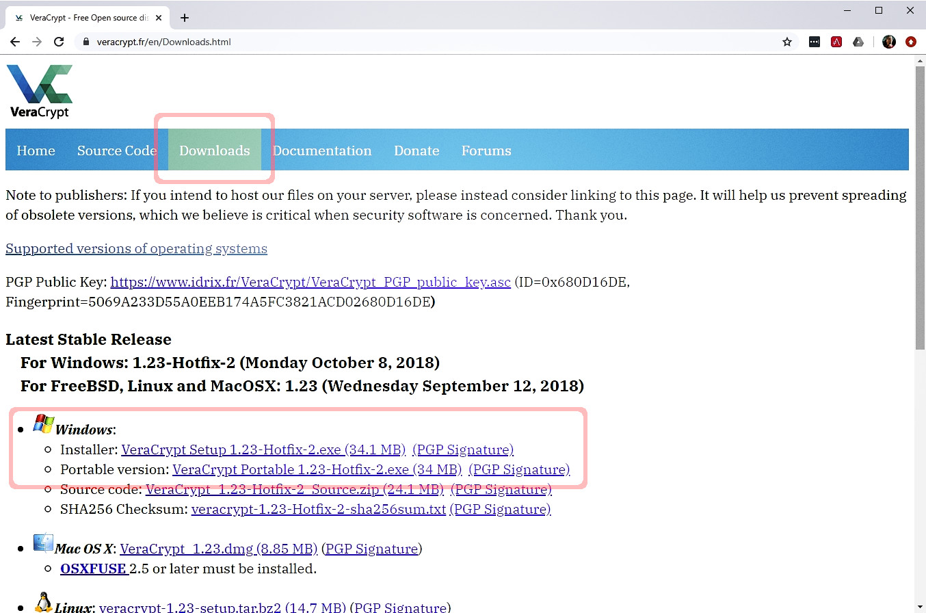Open the Source Code menu item
926x613 pixels.
tap(117, 151)
